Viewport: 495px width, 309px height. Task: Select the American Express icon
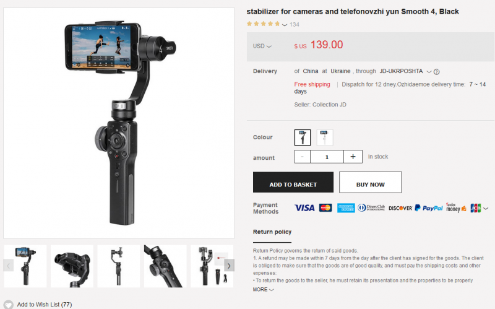346,208
